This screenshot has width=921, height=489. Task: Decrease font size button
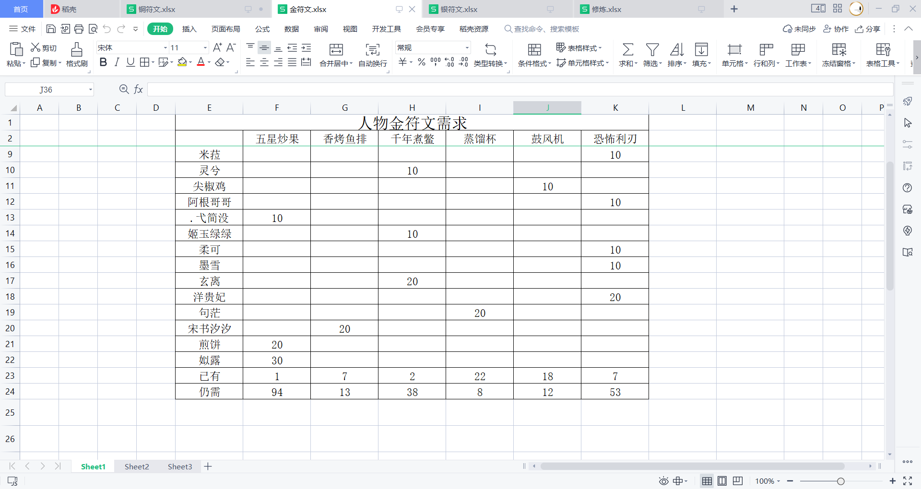231,47
